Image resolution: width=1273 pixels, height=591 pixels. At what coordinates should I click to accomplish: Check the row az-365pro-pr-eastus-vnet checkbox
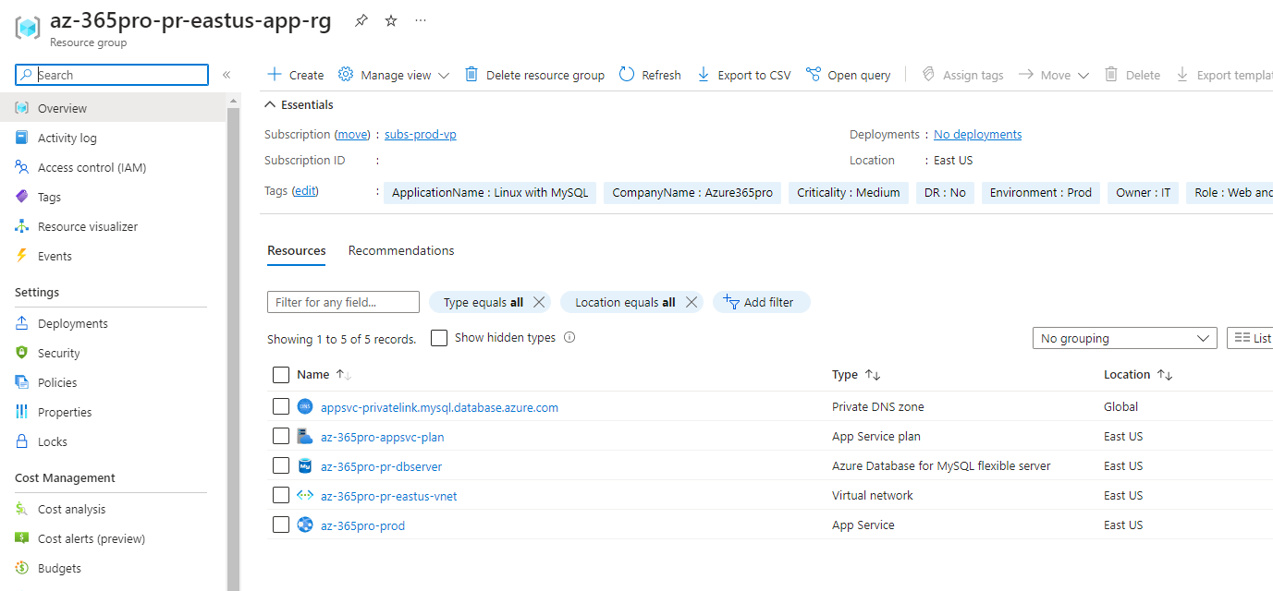(x=281, y=496)
